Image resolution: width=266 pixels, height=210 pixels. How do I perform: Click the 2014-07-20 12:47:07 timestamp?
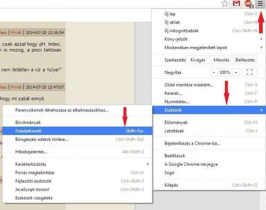coord(45,87)
